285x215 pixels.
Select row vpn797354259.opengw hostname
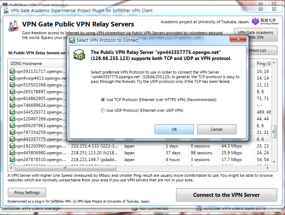tap(41, 132)
